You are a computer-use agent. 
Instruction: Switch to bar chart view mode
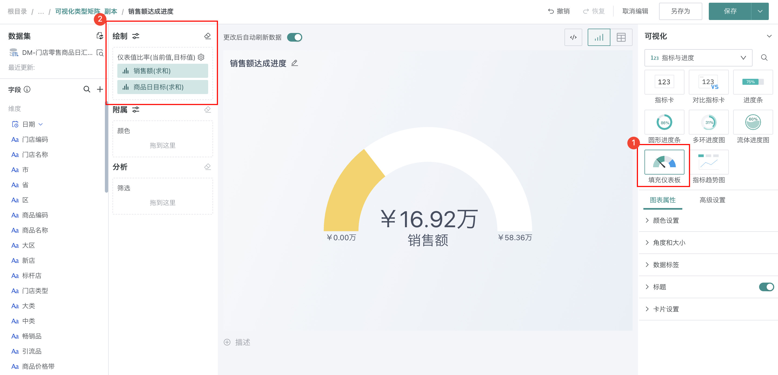click(599, 38)
